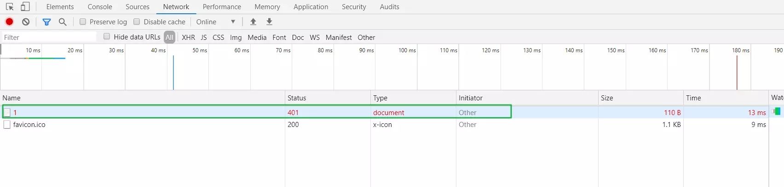Image resolution: width=784 pixels, height=187 pixels.
Task: Clear the network log with the clear icon
Action: [x=26, y=22]
